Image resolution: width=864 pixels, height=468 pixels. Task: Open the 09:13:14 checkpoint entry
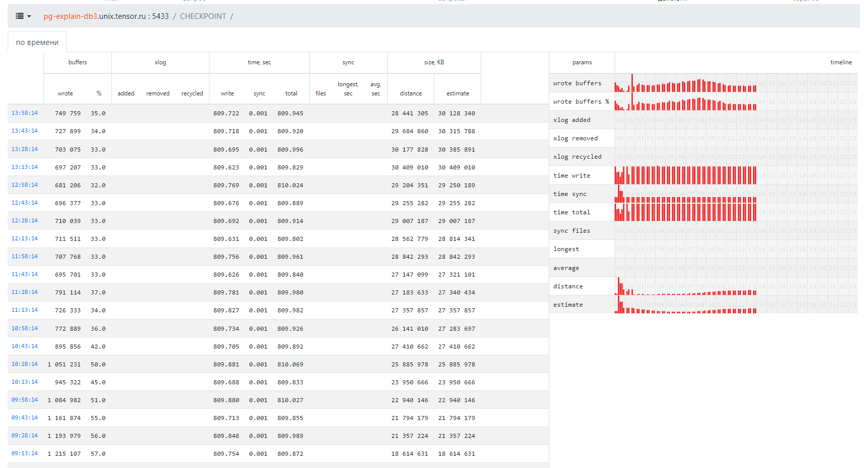[25, 453]
